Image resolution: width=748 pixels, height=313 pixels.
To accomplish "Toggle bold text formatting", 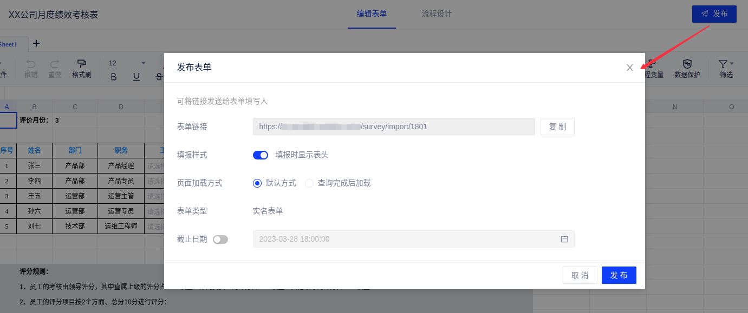I will point(113,77).
